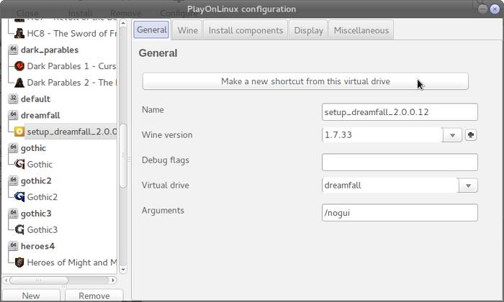Click the horizontal scrollbar thumb below the list
Image resolution: width=504 pixels, height=302 pixels.
pyautogui.click(x=39, y=280)
